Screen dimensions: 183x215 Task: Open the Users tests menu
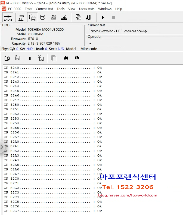tap(87, 9)
